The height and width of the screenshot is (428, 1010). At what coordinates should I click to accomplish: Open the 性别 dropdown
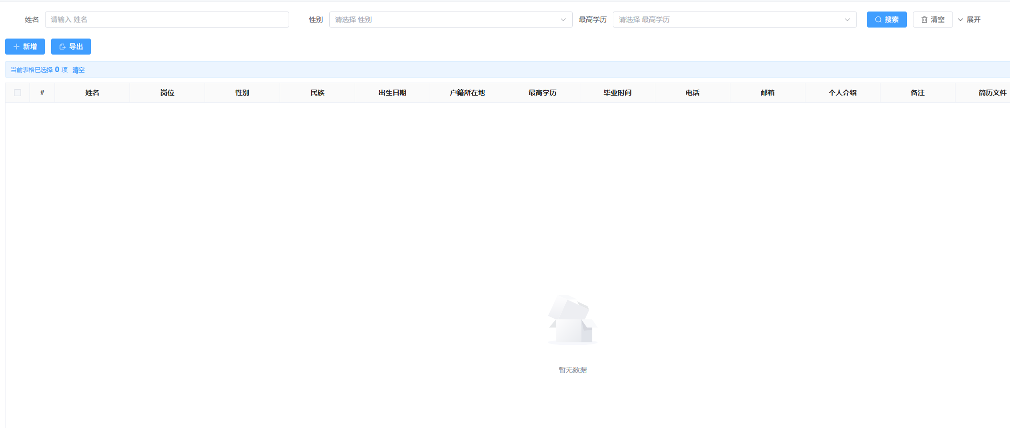click(450, 20)
